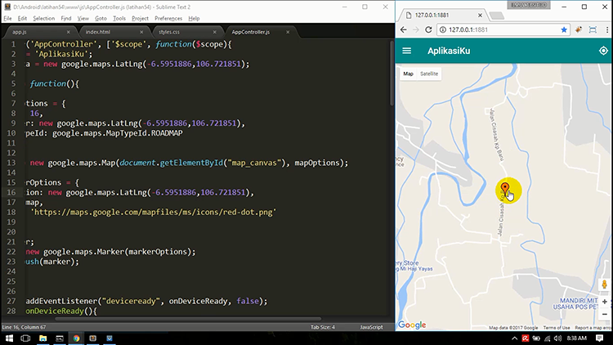Open the Chrome extension puzzle icon
The height and width of the screenshot is (345, 613).
[579, 29]
